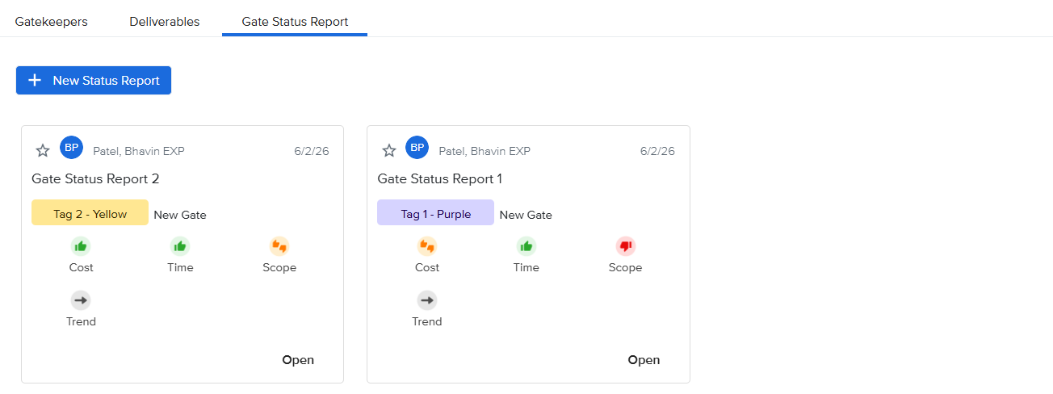Screen dimensions: 1053x394
Task: Open Gate Status Report 2 via Open
Action: [298, 360]
